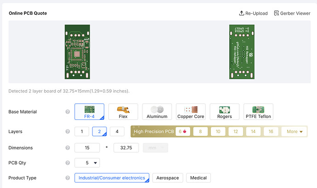The height and width of the screenshot is (188, 317).
Task: Select PTFE Teflon material option
Action: [x=259, y=112]
